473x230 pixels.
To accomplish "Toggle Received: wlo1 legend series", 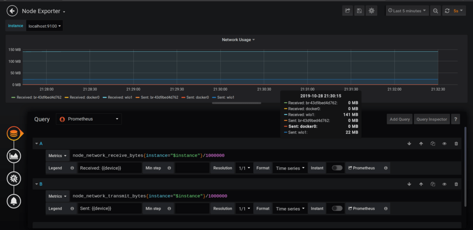I will click(x=119, y=97).
